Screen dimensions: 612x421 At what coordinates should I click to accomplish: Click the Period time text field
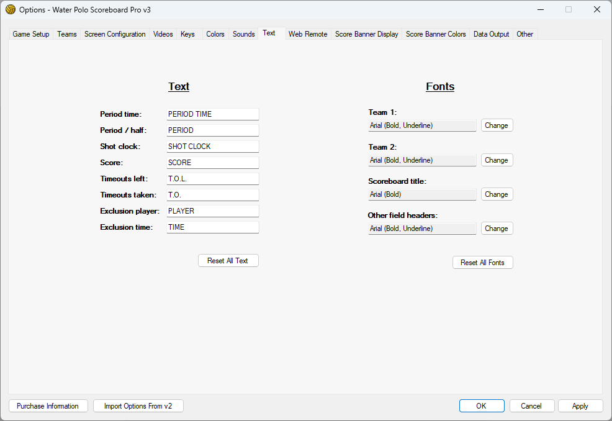pyautogui.click(x=212, y=114)
